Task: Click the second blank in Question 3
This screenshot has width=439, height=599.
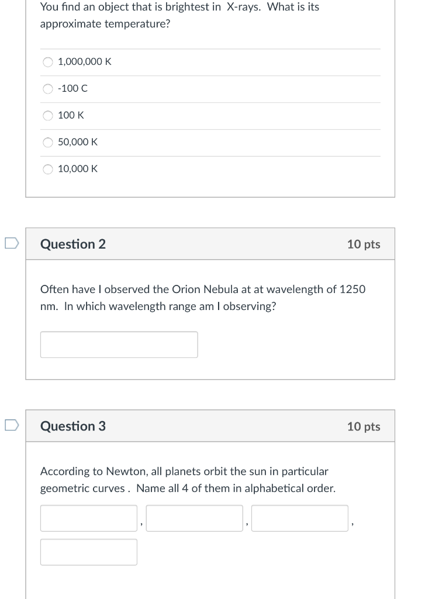Action: pos(194,518)
